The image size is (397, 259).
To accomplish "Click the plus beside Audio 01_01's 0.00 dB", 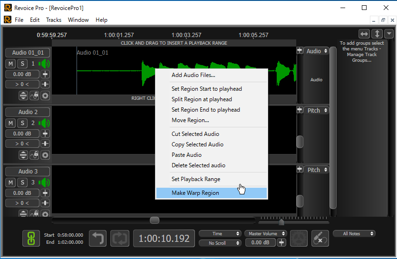I will [x=45, y=74].
